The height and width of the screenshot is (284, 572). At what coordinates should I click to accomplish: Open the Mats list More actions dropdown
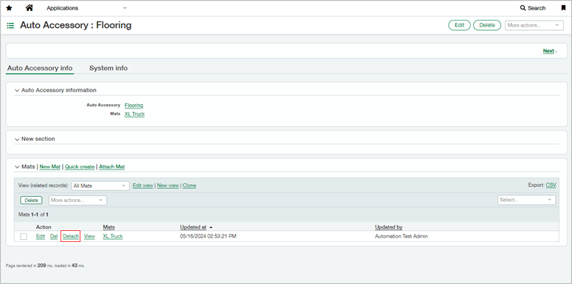point(77,200)
